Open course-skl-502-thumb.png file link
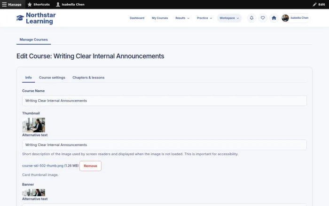 (43, 166)
